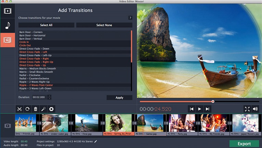The width and height of the screenshot is (262, 148).
Task: Toggle fullscreen preview mode
Action: pos(247,109)
